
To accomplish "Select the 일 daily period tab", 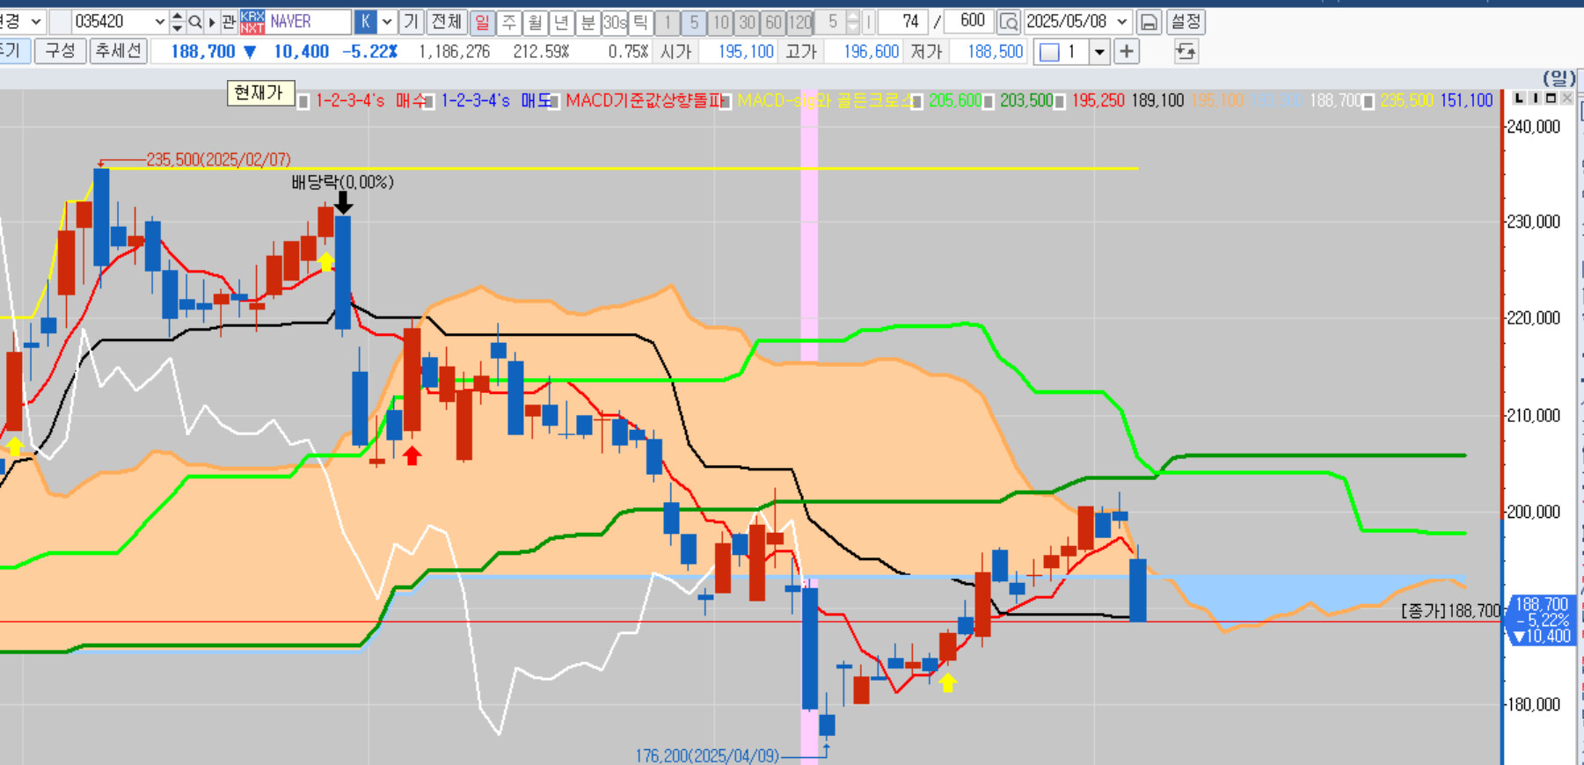I will 483,22.
